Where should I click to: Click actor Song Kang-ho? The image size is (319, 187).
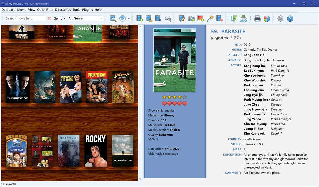pos(254,66)
